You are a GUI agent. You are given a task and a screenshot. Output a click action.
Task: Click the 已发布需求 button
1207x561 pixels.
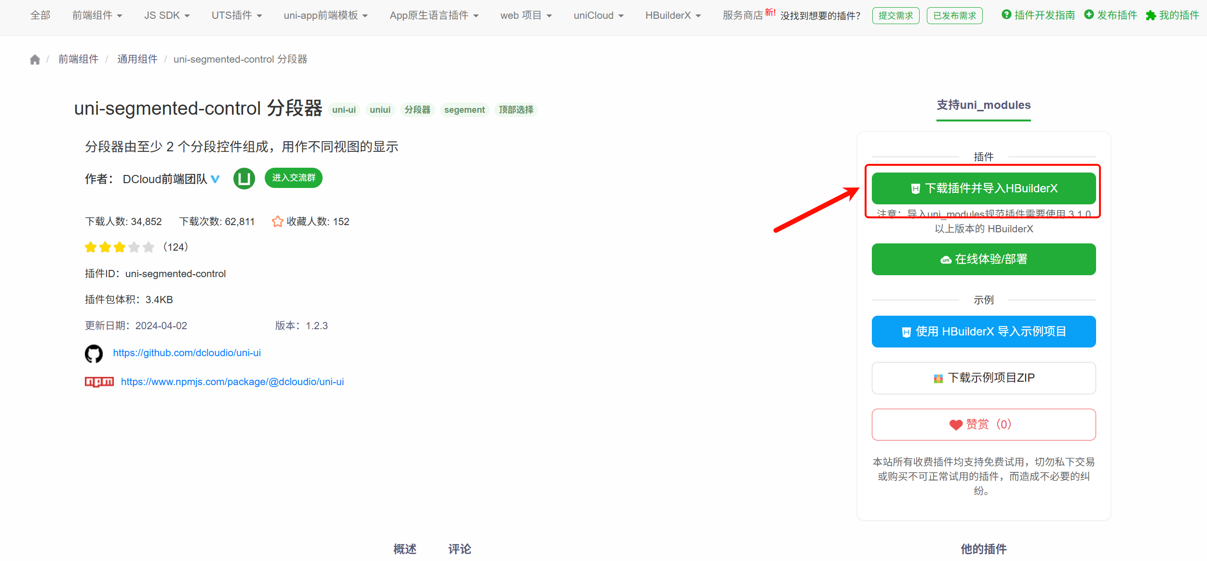tap(955, 15)
